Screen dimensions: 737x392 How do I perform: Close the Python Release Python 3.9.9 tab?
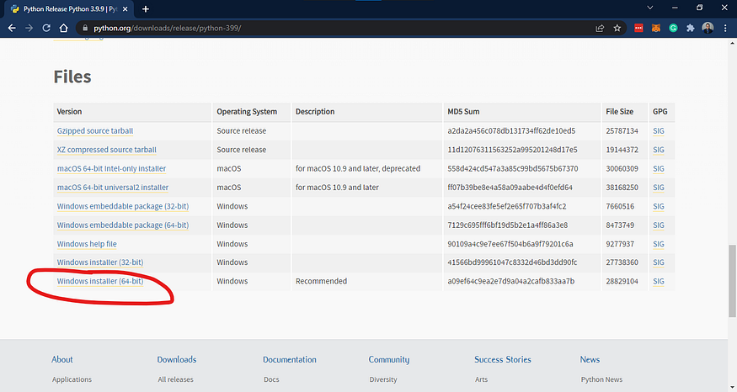(x=125, y=9)
